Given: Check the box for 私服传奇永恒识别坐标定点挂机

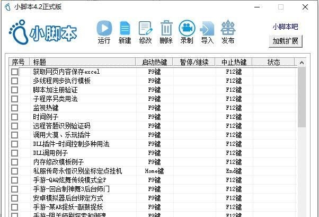Looking at the screenshot, I should coord(14,171).
